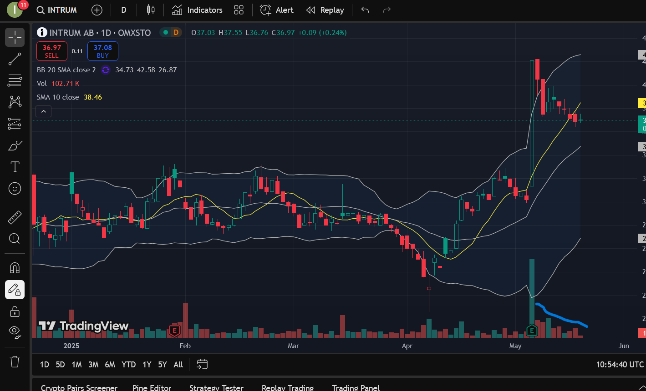
Task: Open the Indicators dialog
Action: pos(198,10)
